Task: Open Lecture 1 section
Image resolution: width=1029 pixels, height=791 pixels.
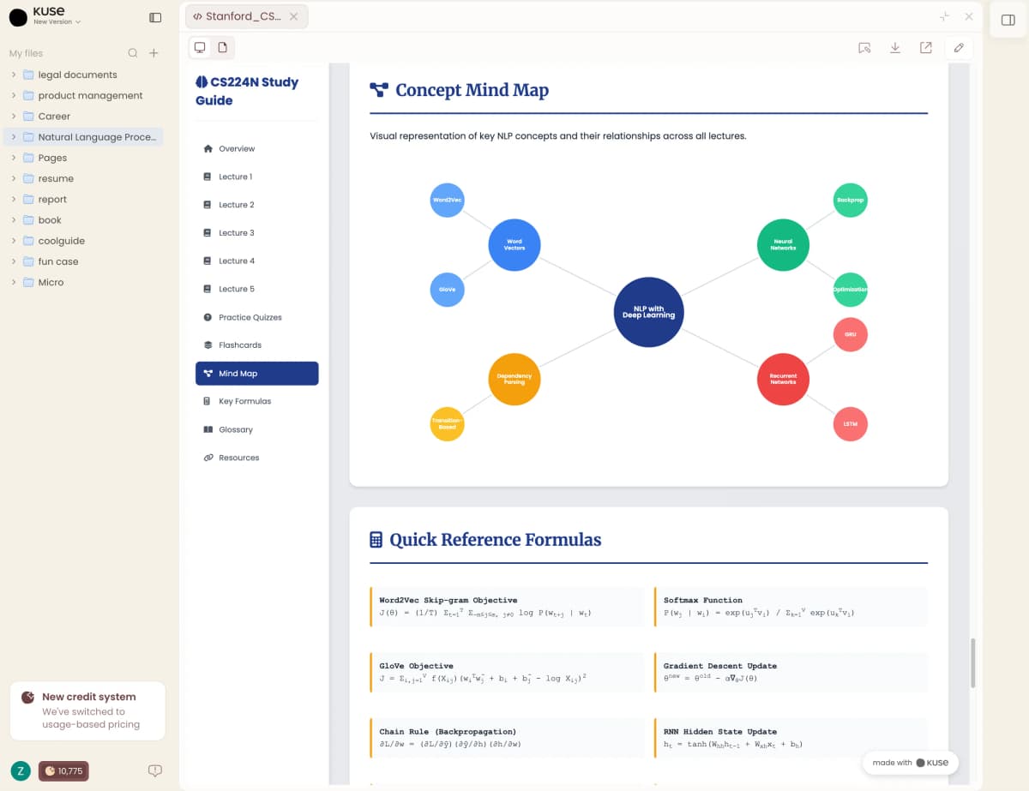Action: coord(256,177)
